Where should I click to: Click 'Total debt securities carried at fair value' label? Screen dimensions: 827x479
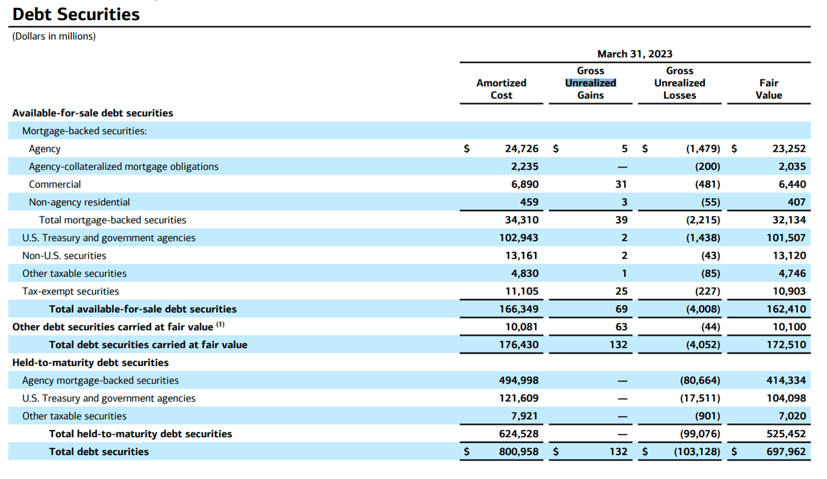point(148,345)
